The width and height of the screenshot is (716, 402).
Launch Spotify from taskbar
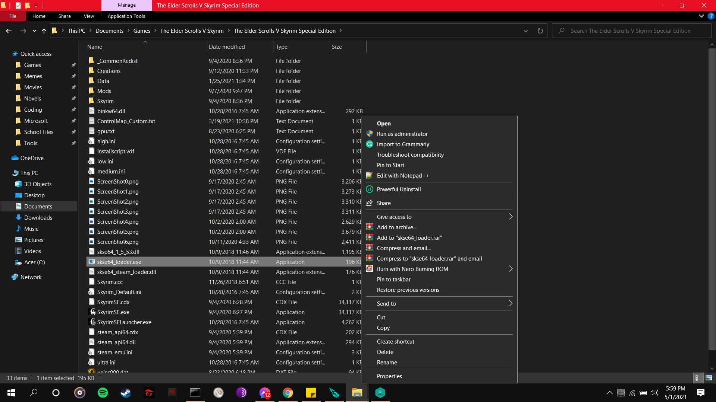pos(103,392)
